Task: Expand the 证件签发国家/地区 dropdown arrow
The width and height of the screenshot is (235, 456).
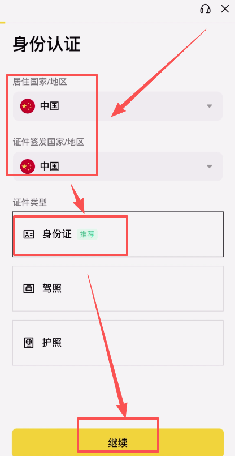Action: pyautogui.click(x=210, y=167)
